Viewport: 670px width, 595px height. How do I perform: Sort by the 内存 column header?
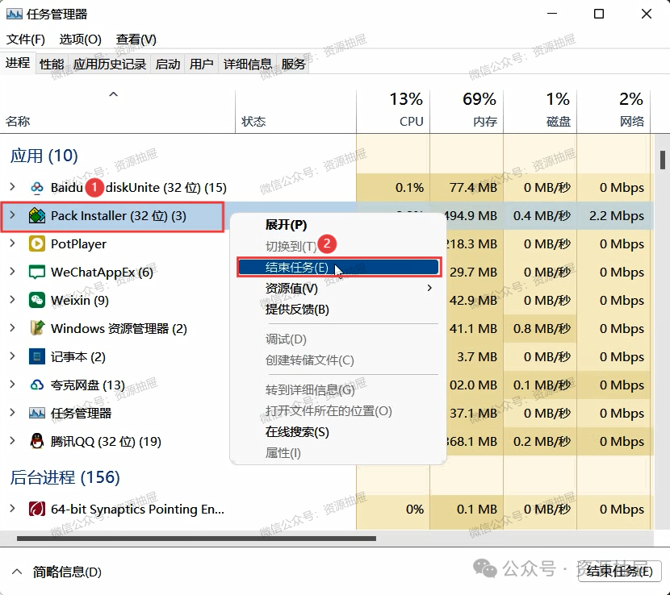click(467, 111)
